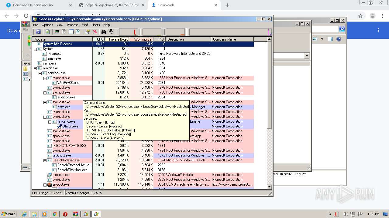Screen dimensions: 389x218
Task: Click the binoculars Find Handle icon
Action: pos(104,32)
